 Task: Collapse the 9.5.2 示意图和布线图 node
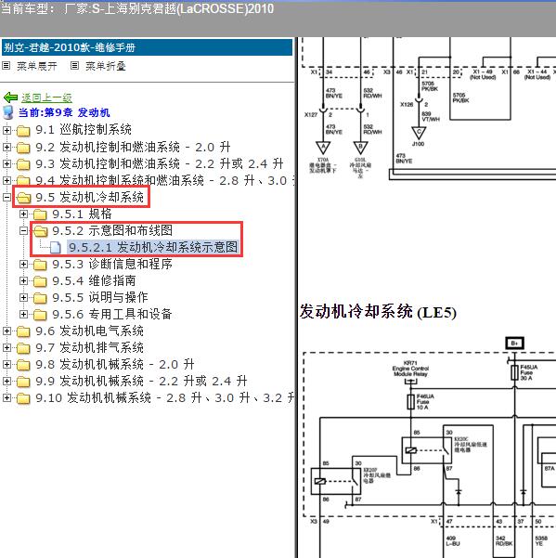click(x=23, y=230)
